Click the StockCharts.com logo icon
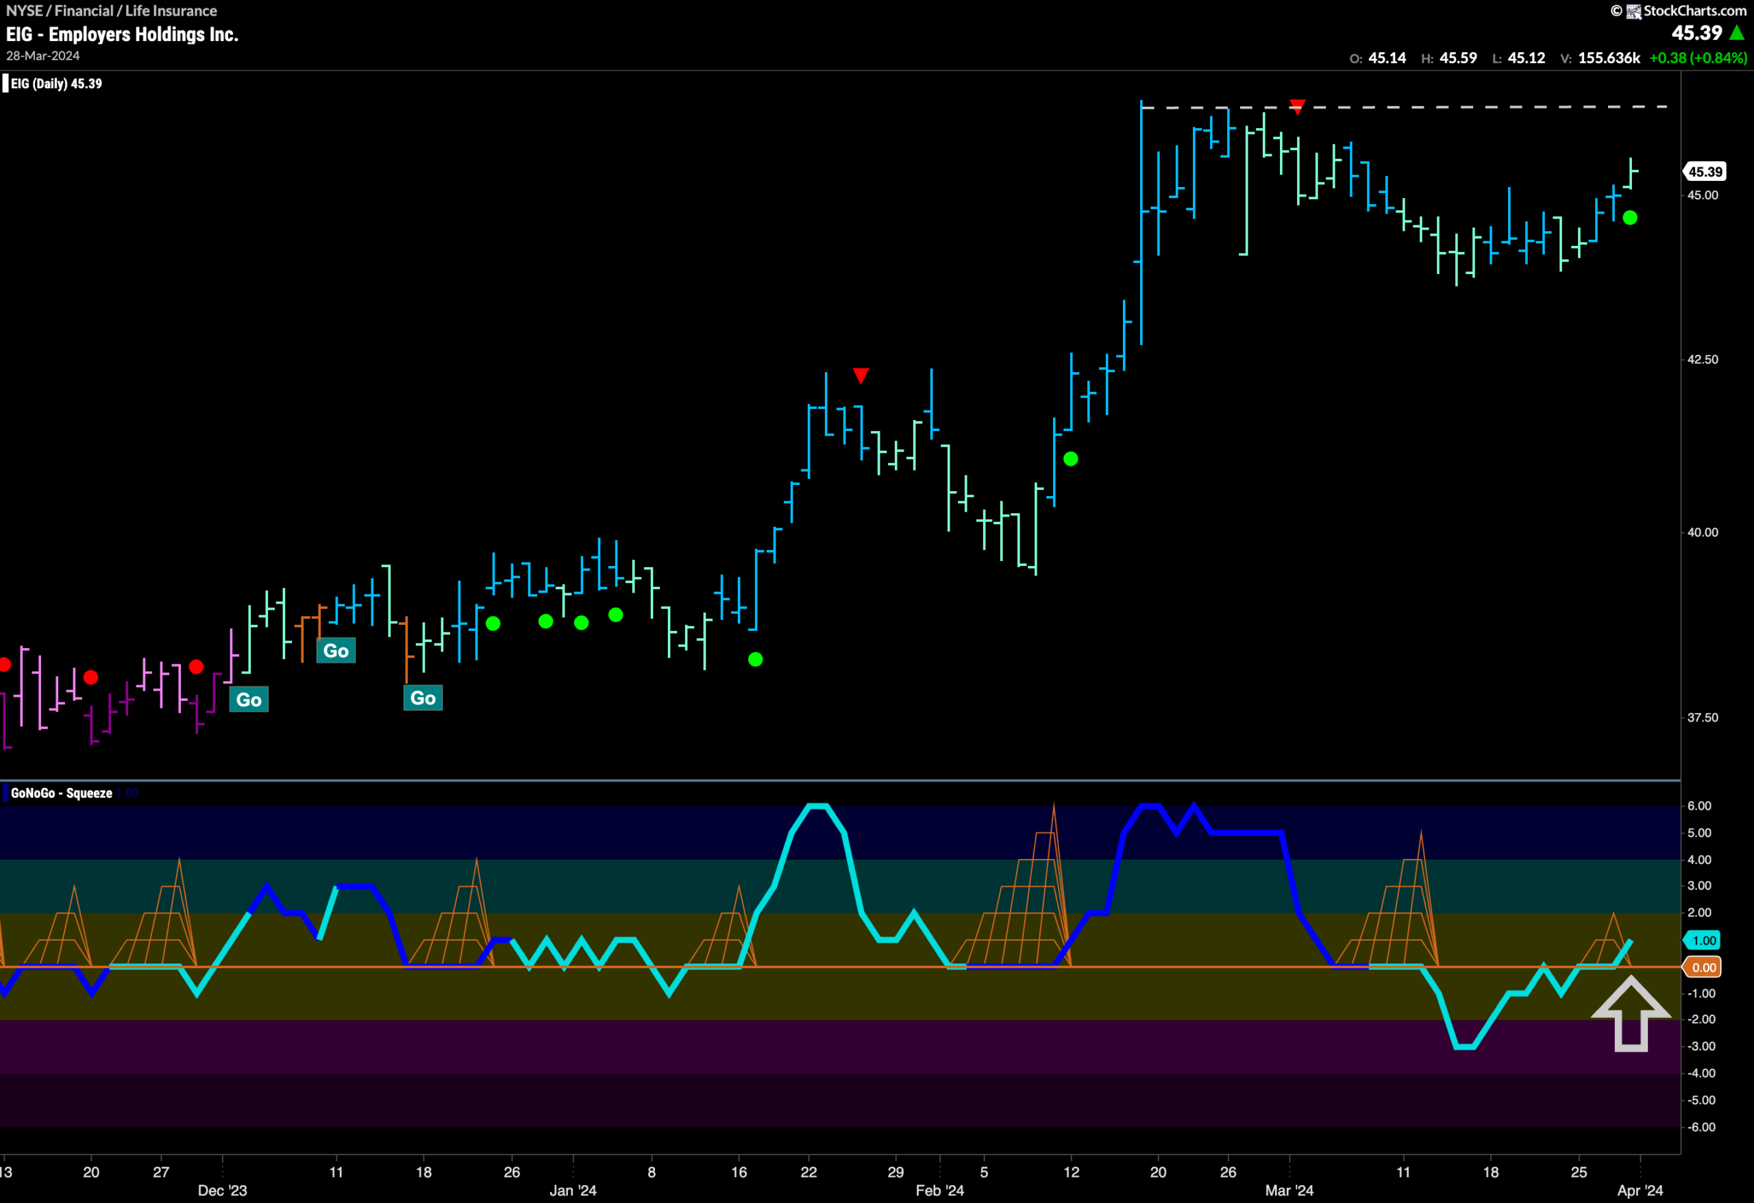 (x=1633, y=12)
